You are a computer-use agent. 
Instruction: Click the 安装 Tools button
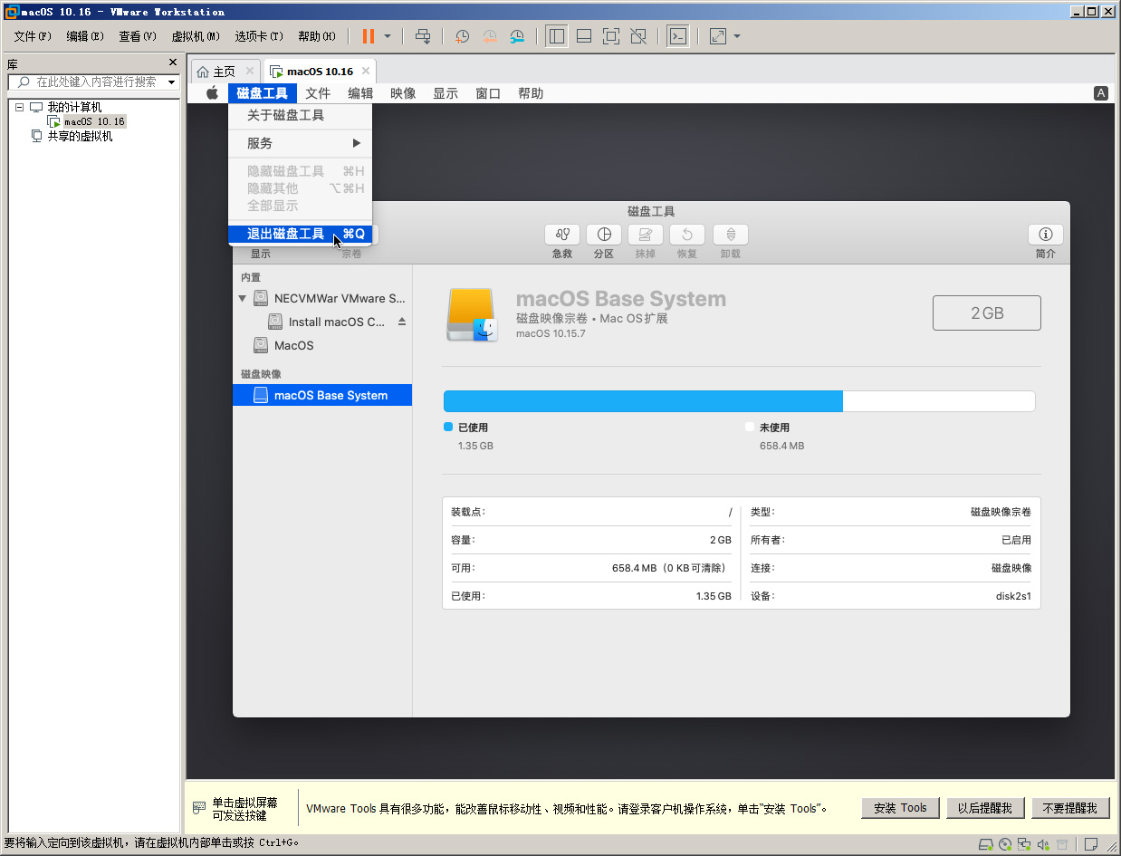click(901, 808)
